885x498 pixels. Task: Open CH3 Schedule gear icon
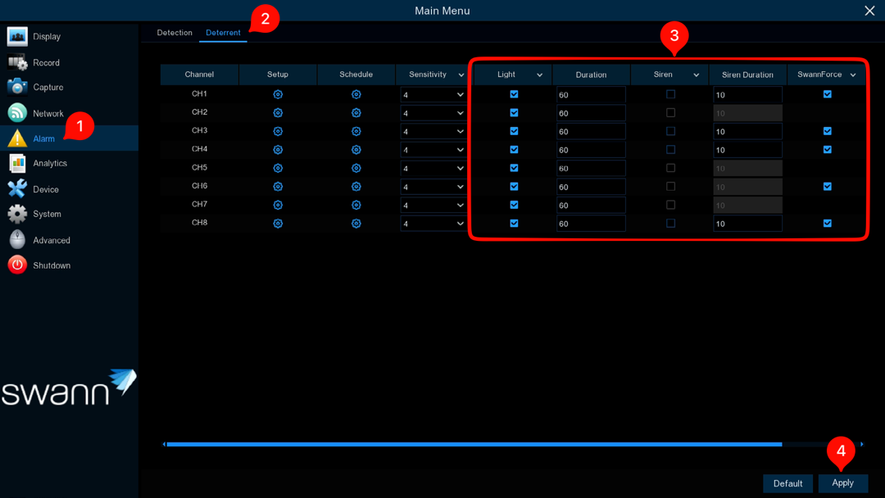pos(356,131)
